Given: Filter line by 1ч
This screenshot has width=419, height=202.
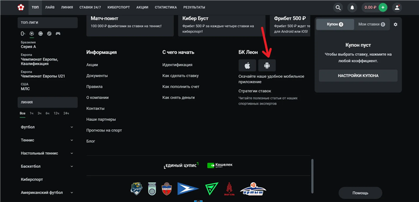Looking at the screenshot, I should click(31, 114).
